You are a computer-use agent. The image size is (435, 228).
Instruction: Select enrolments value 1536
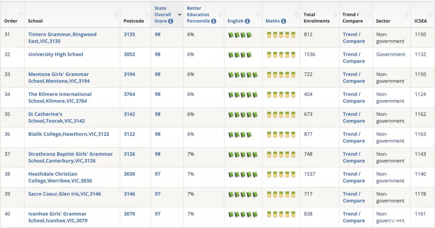pos(310,54)
